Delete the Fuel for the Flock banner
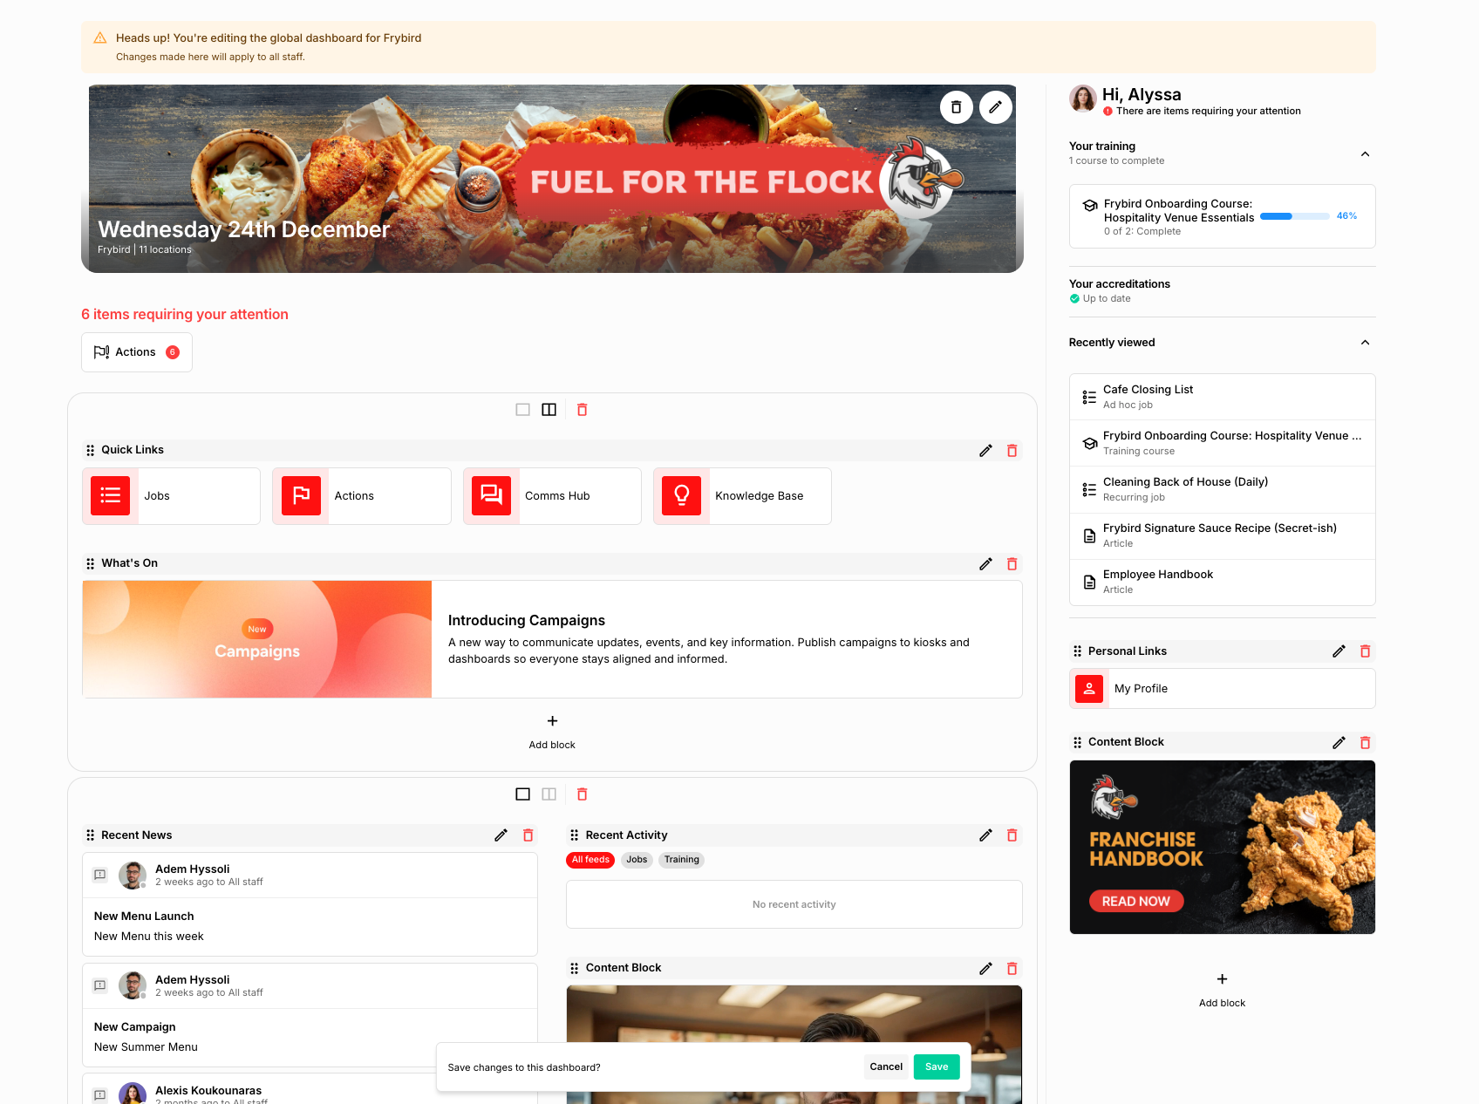The image size is (1479, 1104). (956, 107)
